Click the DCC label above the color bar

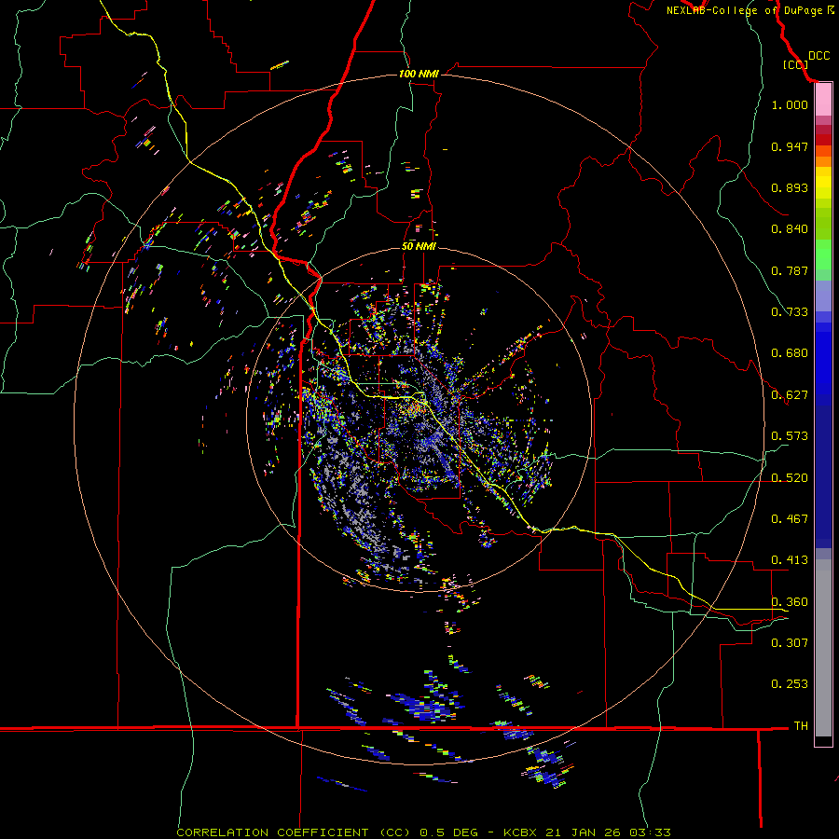[x=818, y=56]
